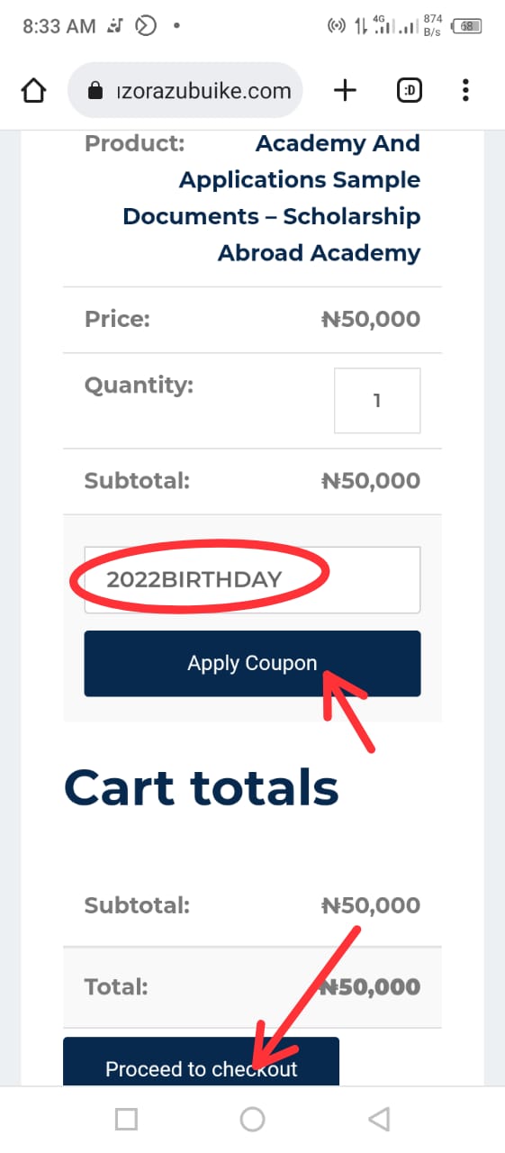
Task: Tap the 8:33 AM clock
Action: coord(59,26)
